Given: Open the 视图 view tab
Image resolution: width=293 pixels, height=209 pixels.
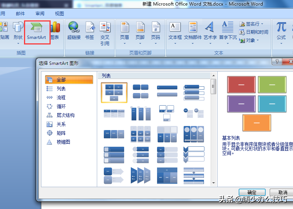Looking at the screenshot, I should coord(59,13).
